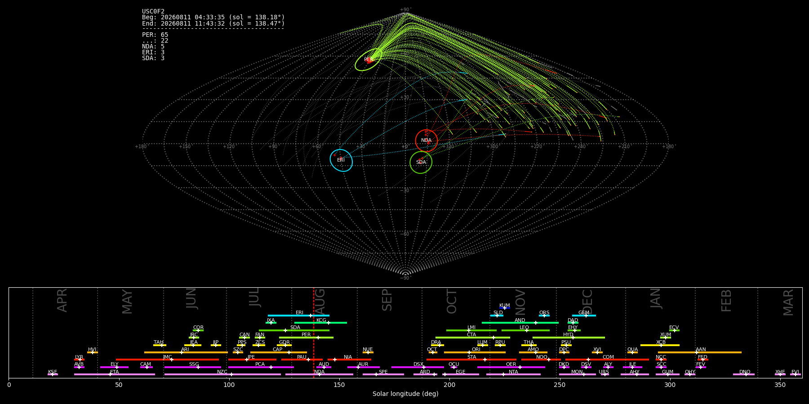Select the KUM shower marker above November

pos(505,308)
